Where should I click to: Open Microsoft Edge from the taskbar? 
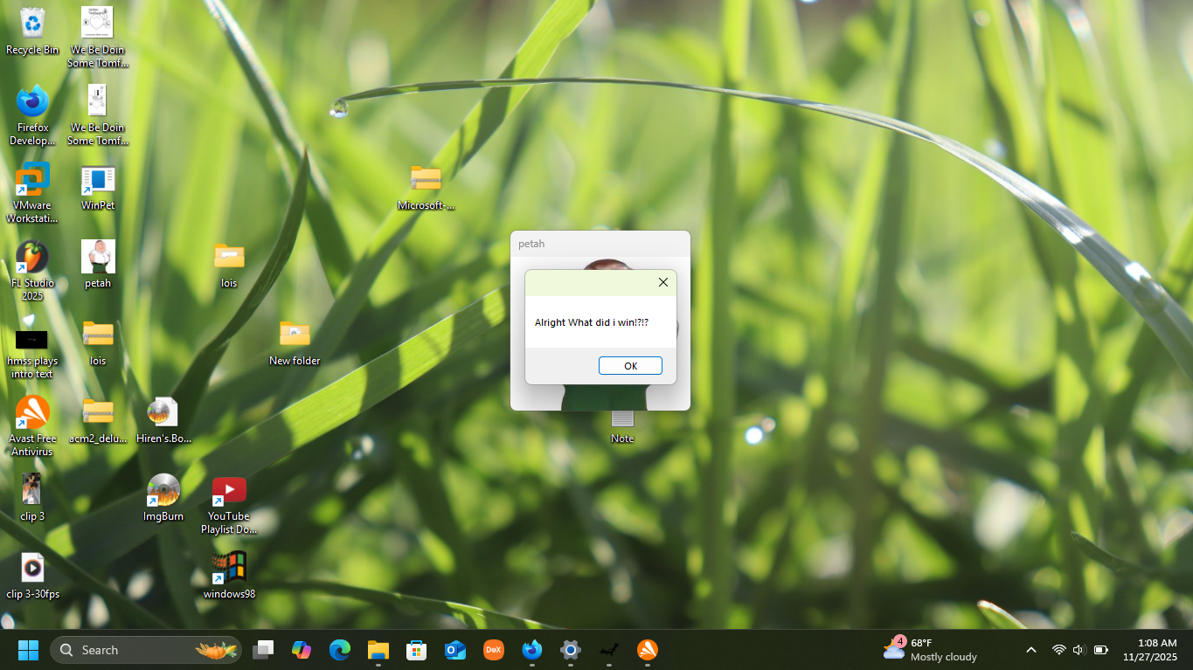(340, 650)
